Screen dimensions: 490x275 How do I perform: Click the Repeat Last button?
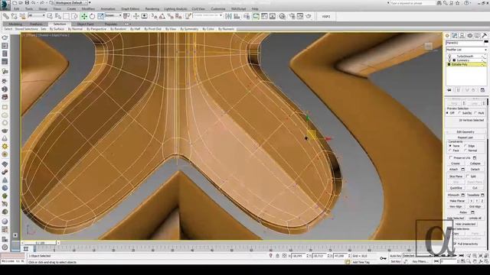(x=465, y=137)
